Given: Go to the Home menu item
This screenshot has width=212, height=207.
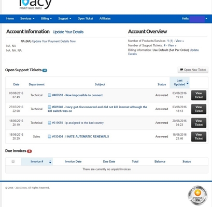Looking at the screenshot, I should (10, 19).
